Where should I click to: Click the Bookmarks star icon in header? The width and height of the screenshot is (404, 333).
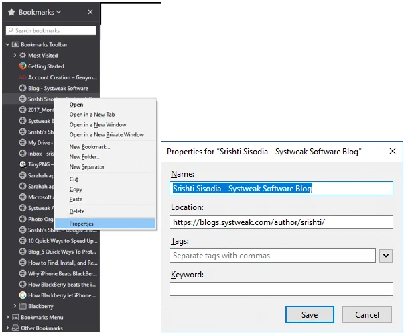click(11, 12)
